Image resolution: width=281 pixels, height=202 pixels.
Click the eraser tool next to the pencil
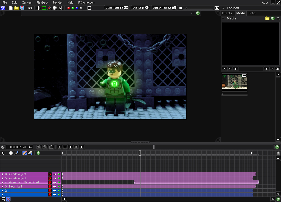tap(30, 153)
